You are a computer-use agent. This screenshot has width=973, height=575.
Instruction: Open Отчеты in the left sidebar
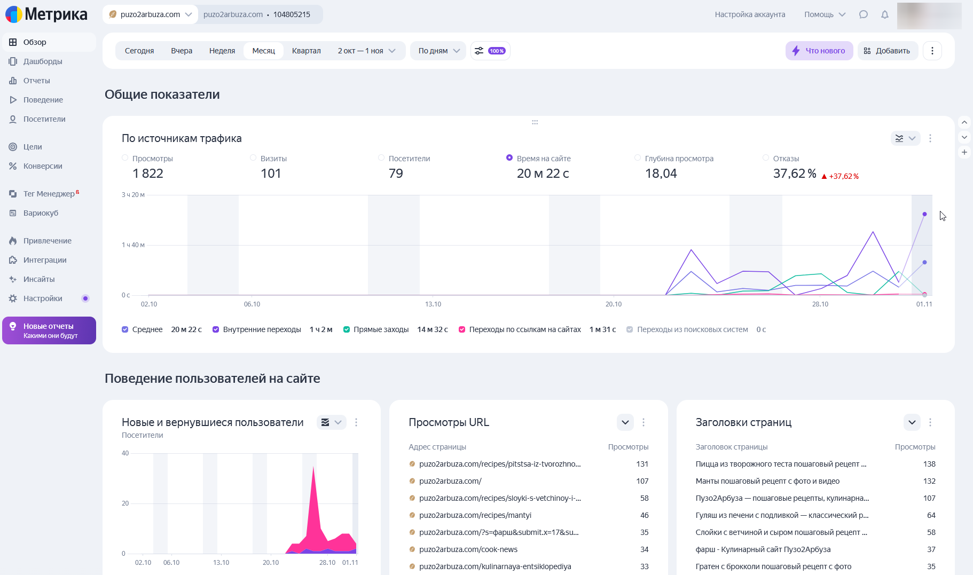[x=36, y=81]
